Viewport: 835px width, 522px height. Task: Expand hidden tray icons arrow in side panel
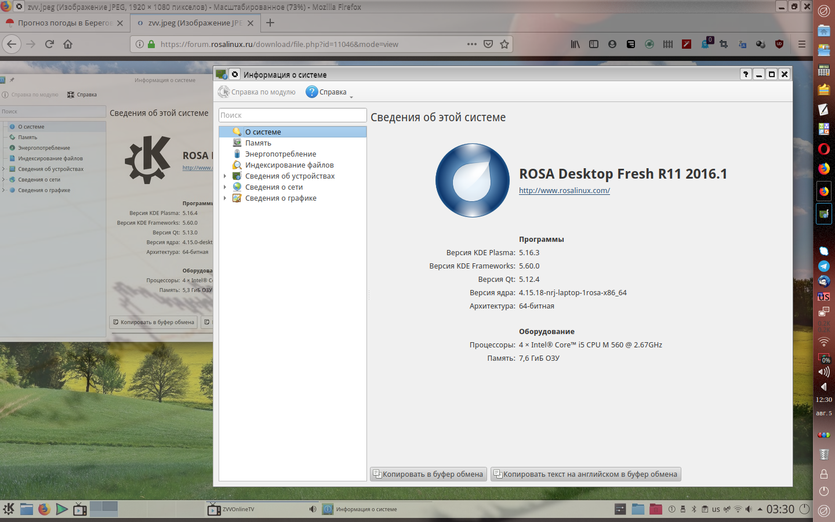[x=824, y=386]
